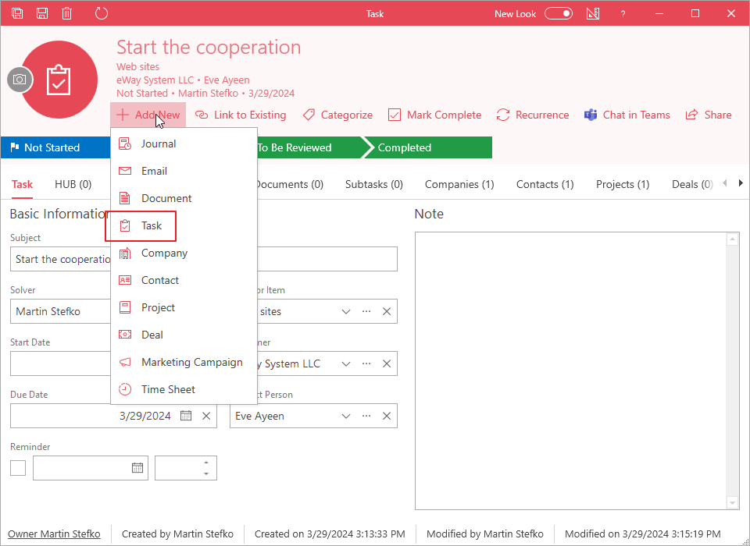Select the Not Started workflow stage
This screenshot has height=546, width=750.
55,147
